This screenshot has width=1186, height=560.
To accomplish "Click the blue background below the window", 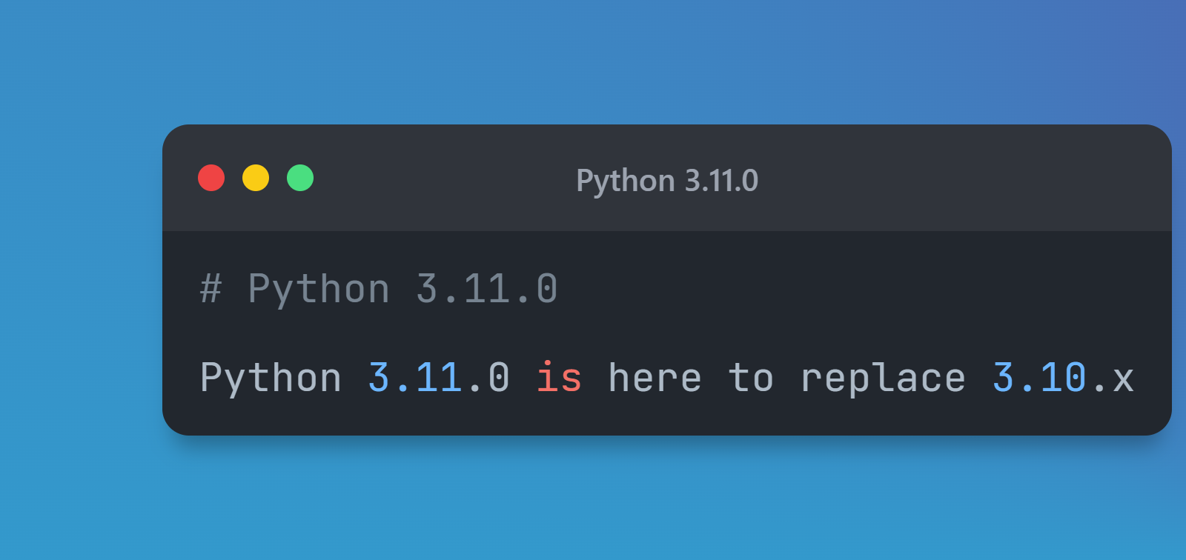I will coord(593,504).
